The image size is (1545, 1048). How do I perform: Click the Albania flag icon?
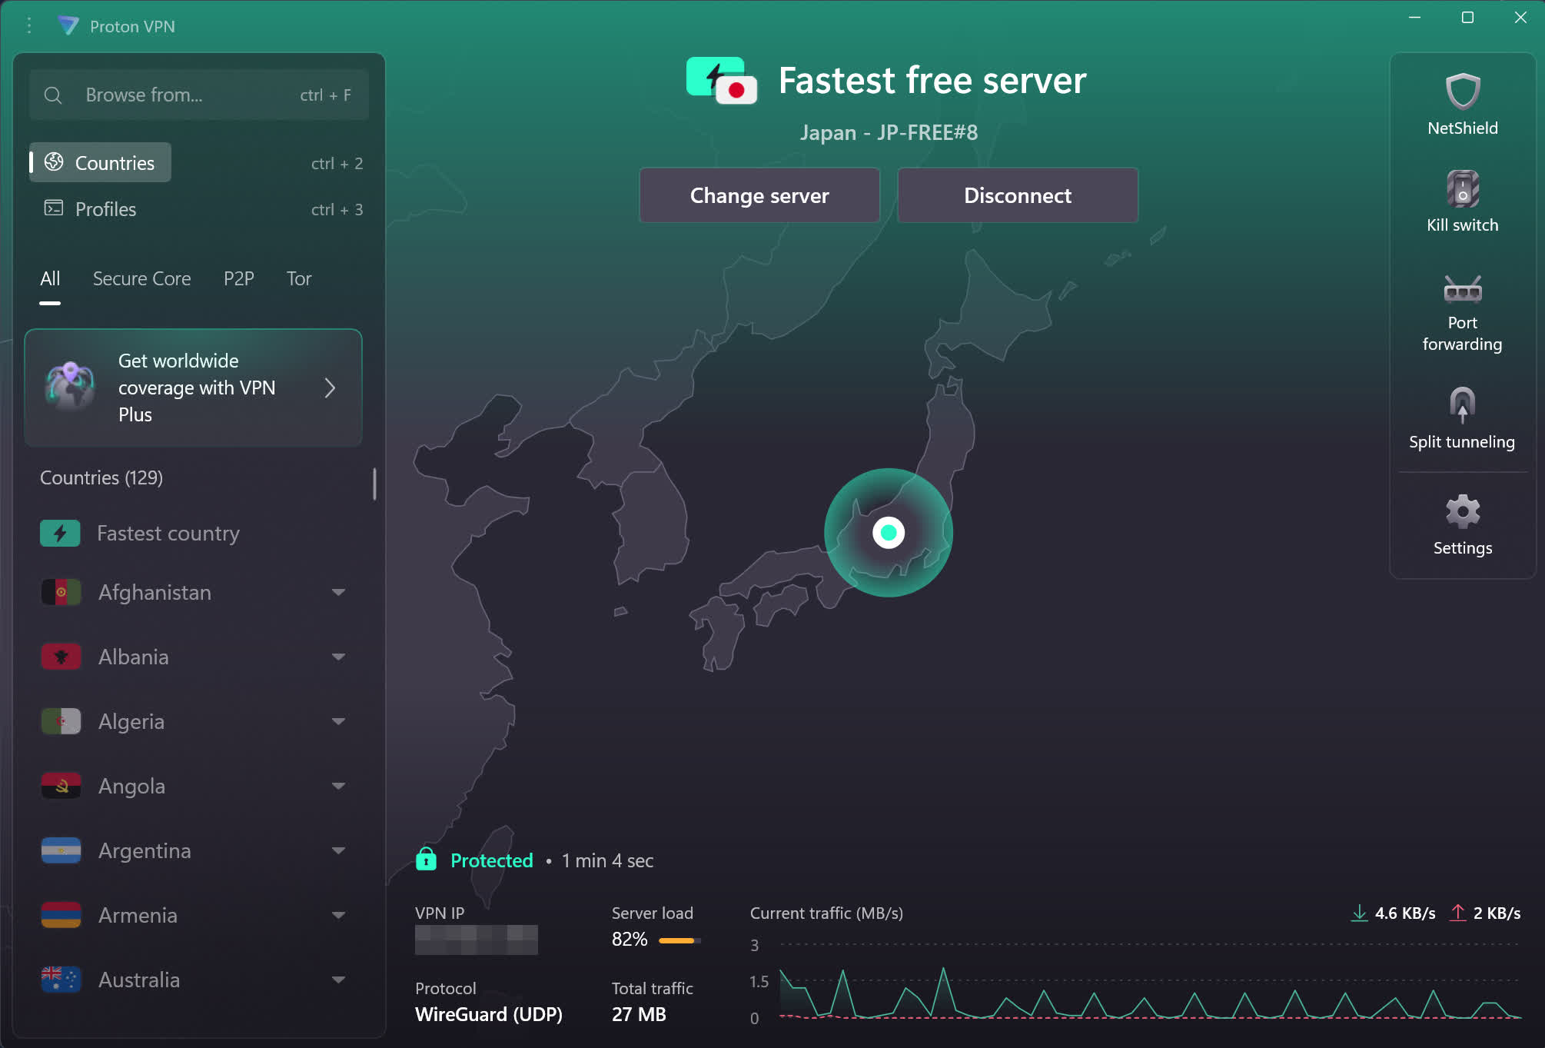click(x=61, y=657)
